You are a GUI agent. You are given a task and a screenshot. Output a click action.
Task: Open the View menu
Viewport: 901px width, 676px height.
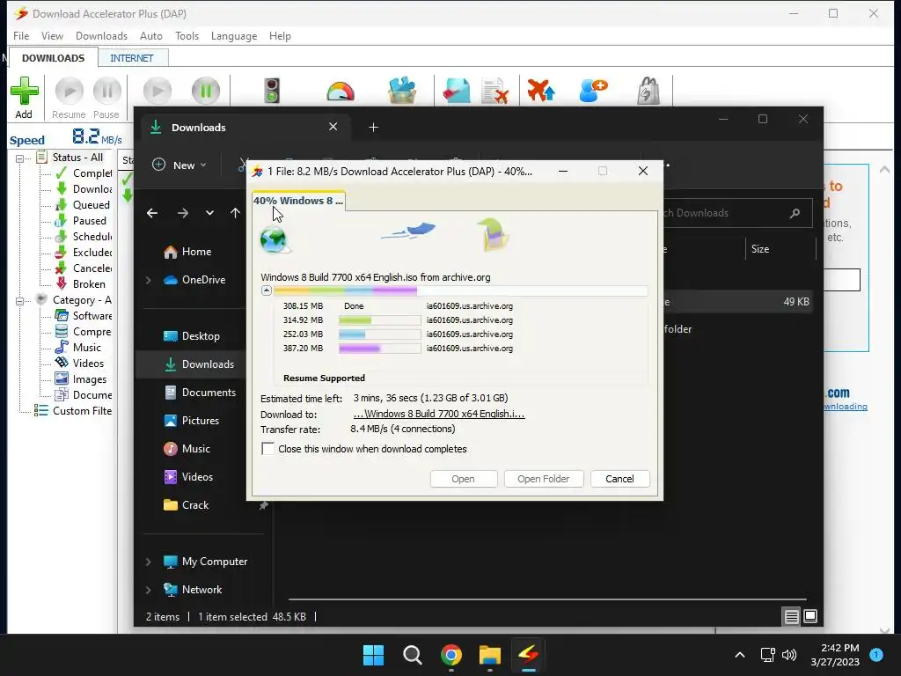pos(52,35)
